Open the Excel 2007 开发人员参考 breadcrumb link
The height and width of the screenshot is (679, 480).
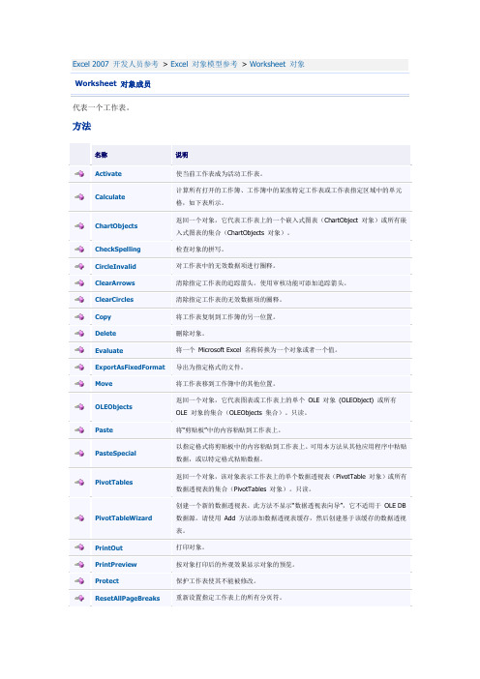click(x=115, y=64)
